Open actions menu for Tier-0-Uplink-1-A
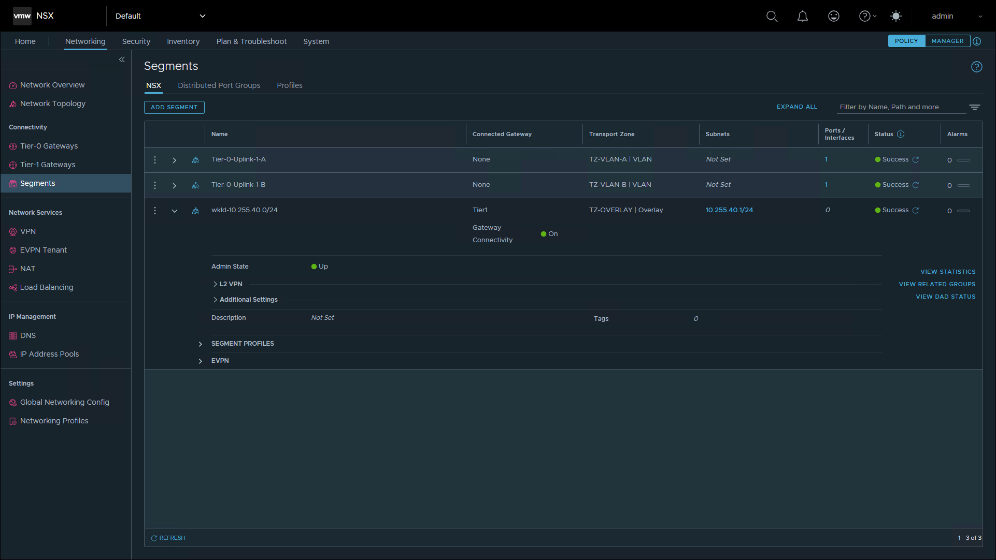996x560 pixels. click(x=155, y=160)
